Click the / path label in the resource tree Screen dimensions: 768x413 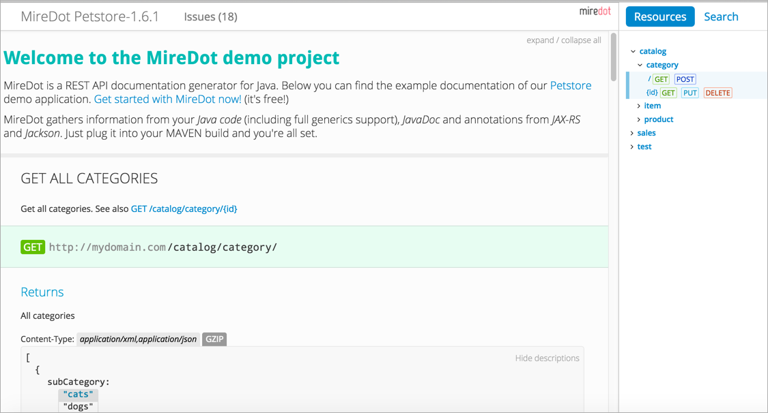649,78
